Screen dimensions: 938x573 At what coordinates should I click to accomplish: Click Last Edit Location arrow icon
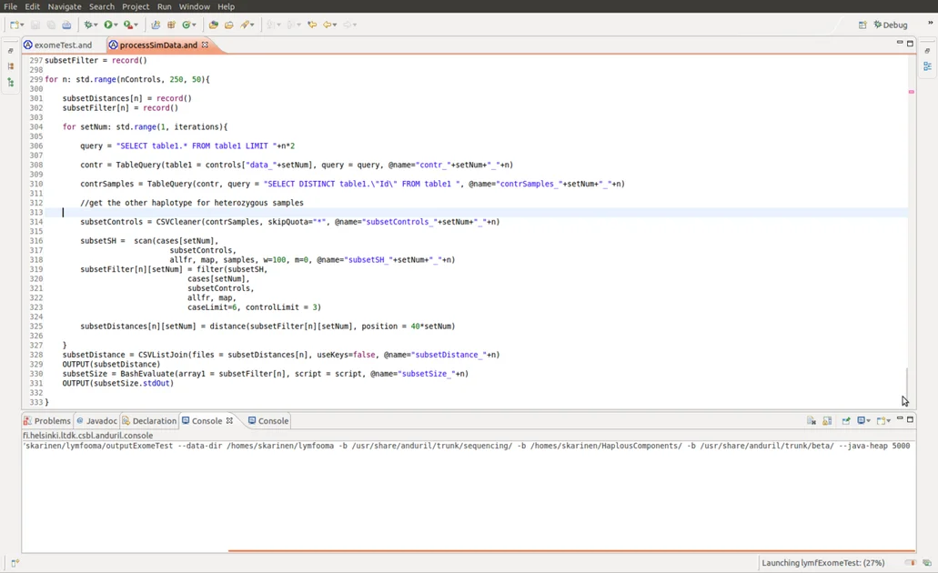tap(312, 25)
